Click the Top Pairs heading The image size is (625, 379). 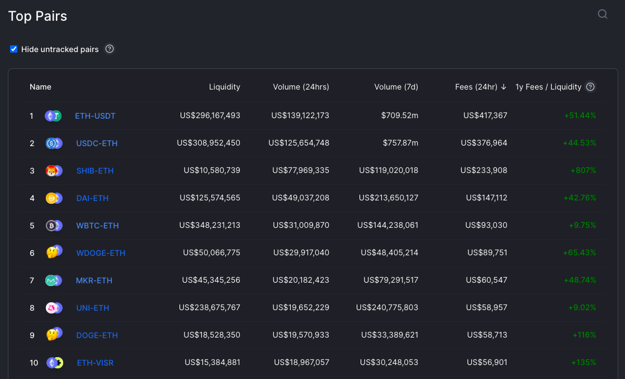37,16
